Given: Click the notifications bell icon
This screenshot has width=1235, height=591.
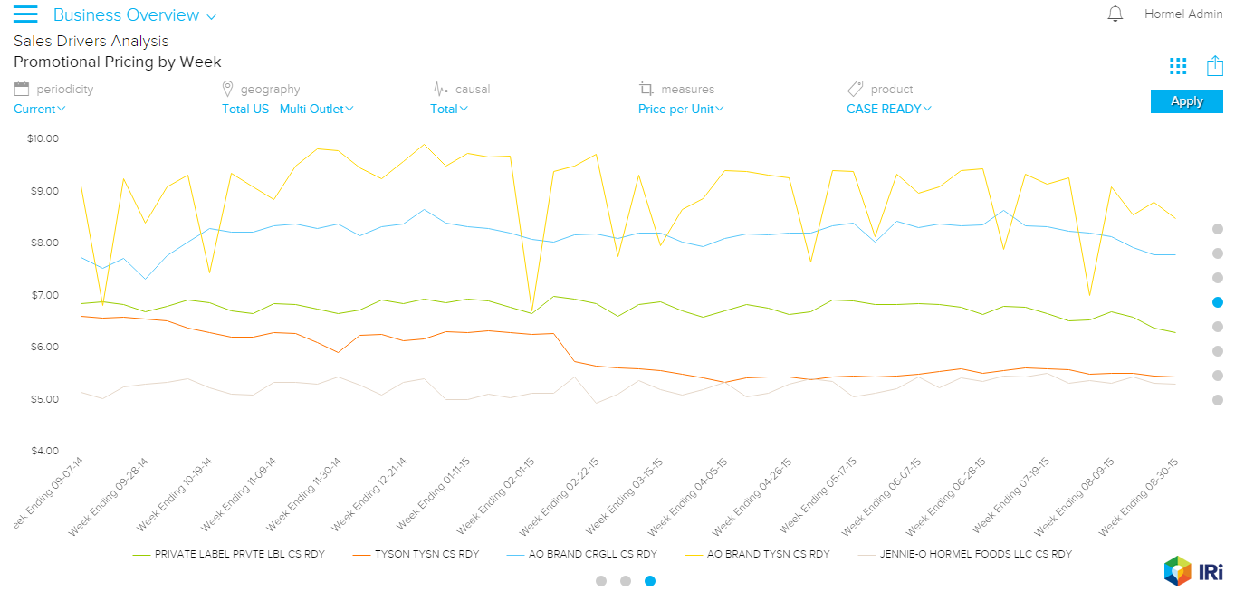Looking at the screenshot, I should pyautogui.click(x=1115, y=14).
